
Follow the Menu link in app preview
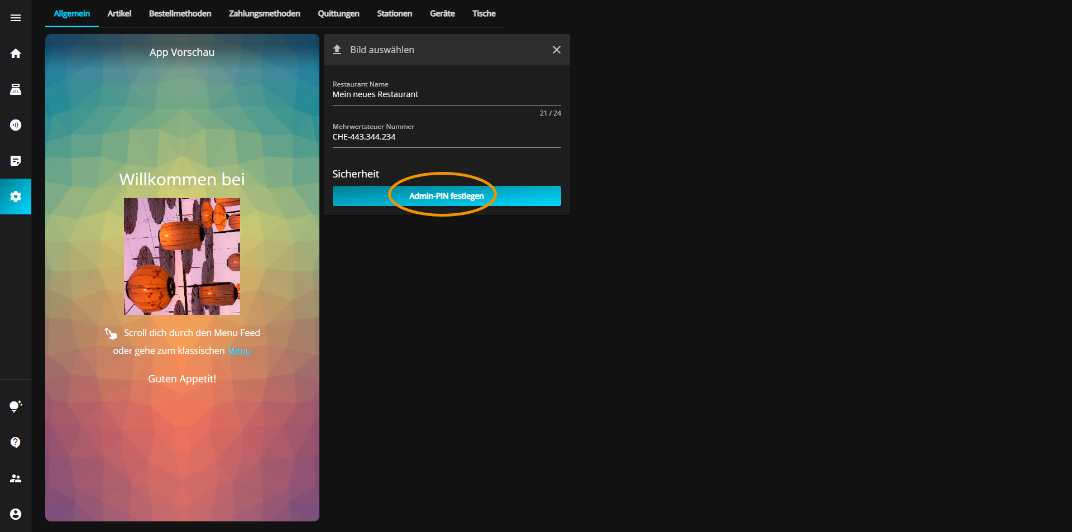tap(239, 351)
